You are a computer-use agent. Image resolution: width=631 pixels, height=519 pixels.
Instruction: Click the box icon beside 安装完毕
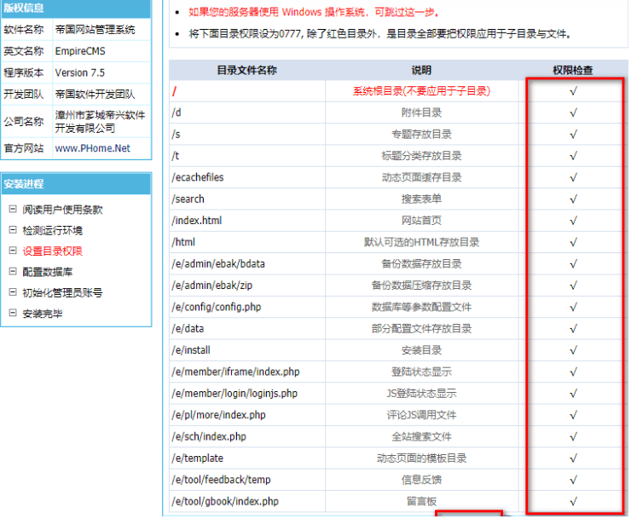click(13, 314)
